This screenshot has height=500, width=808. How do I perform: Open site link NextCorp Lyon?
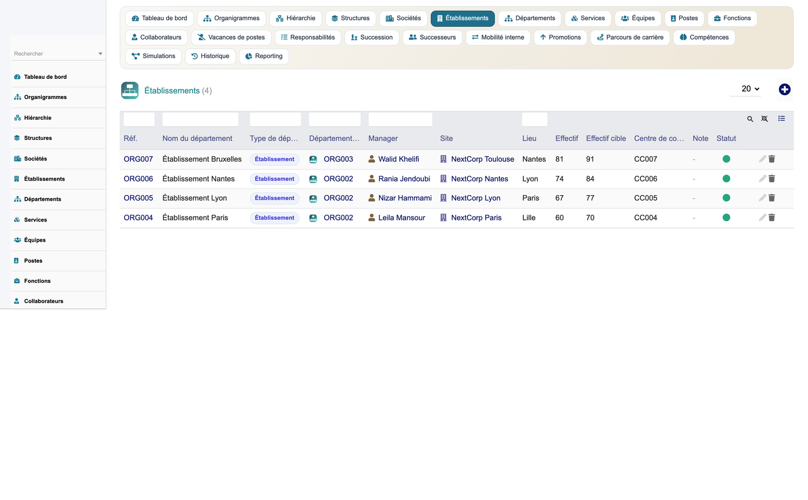point(476,198)
